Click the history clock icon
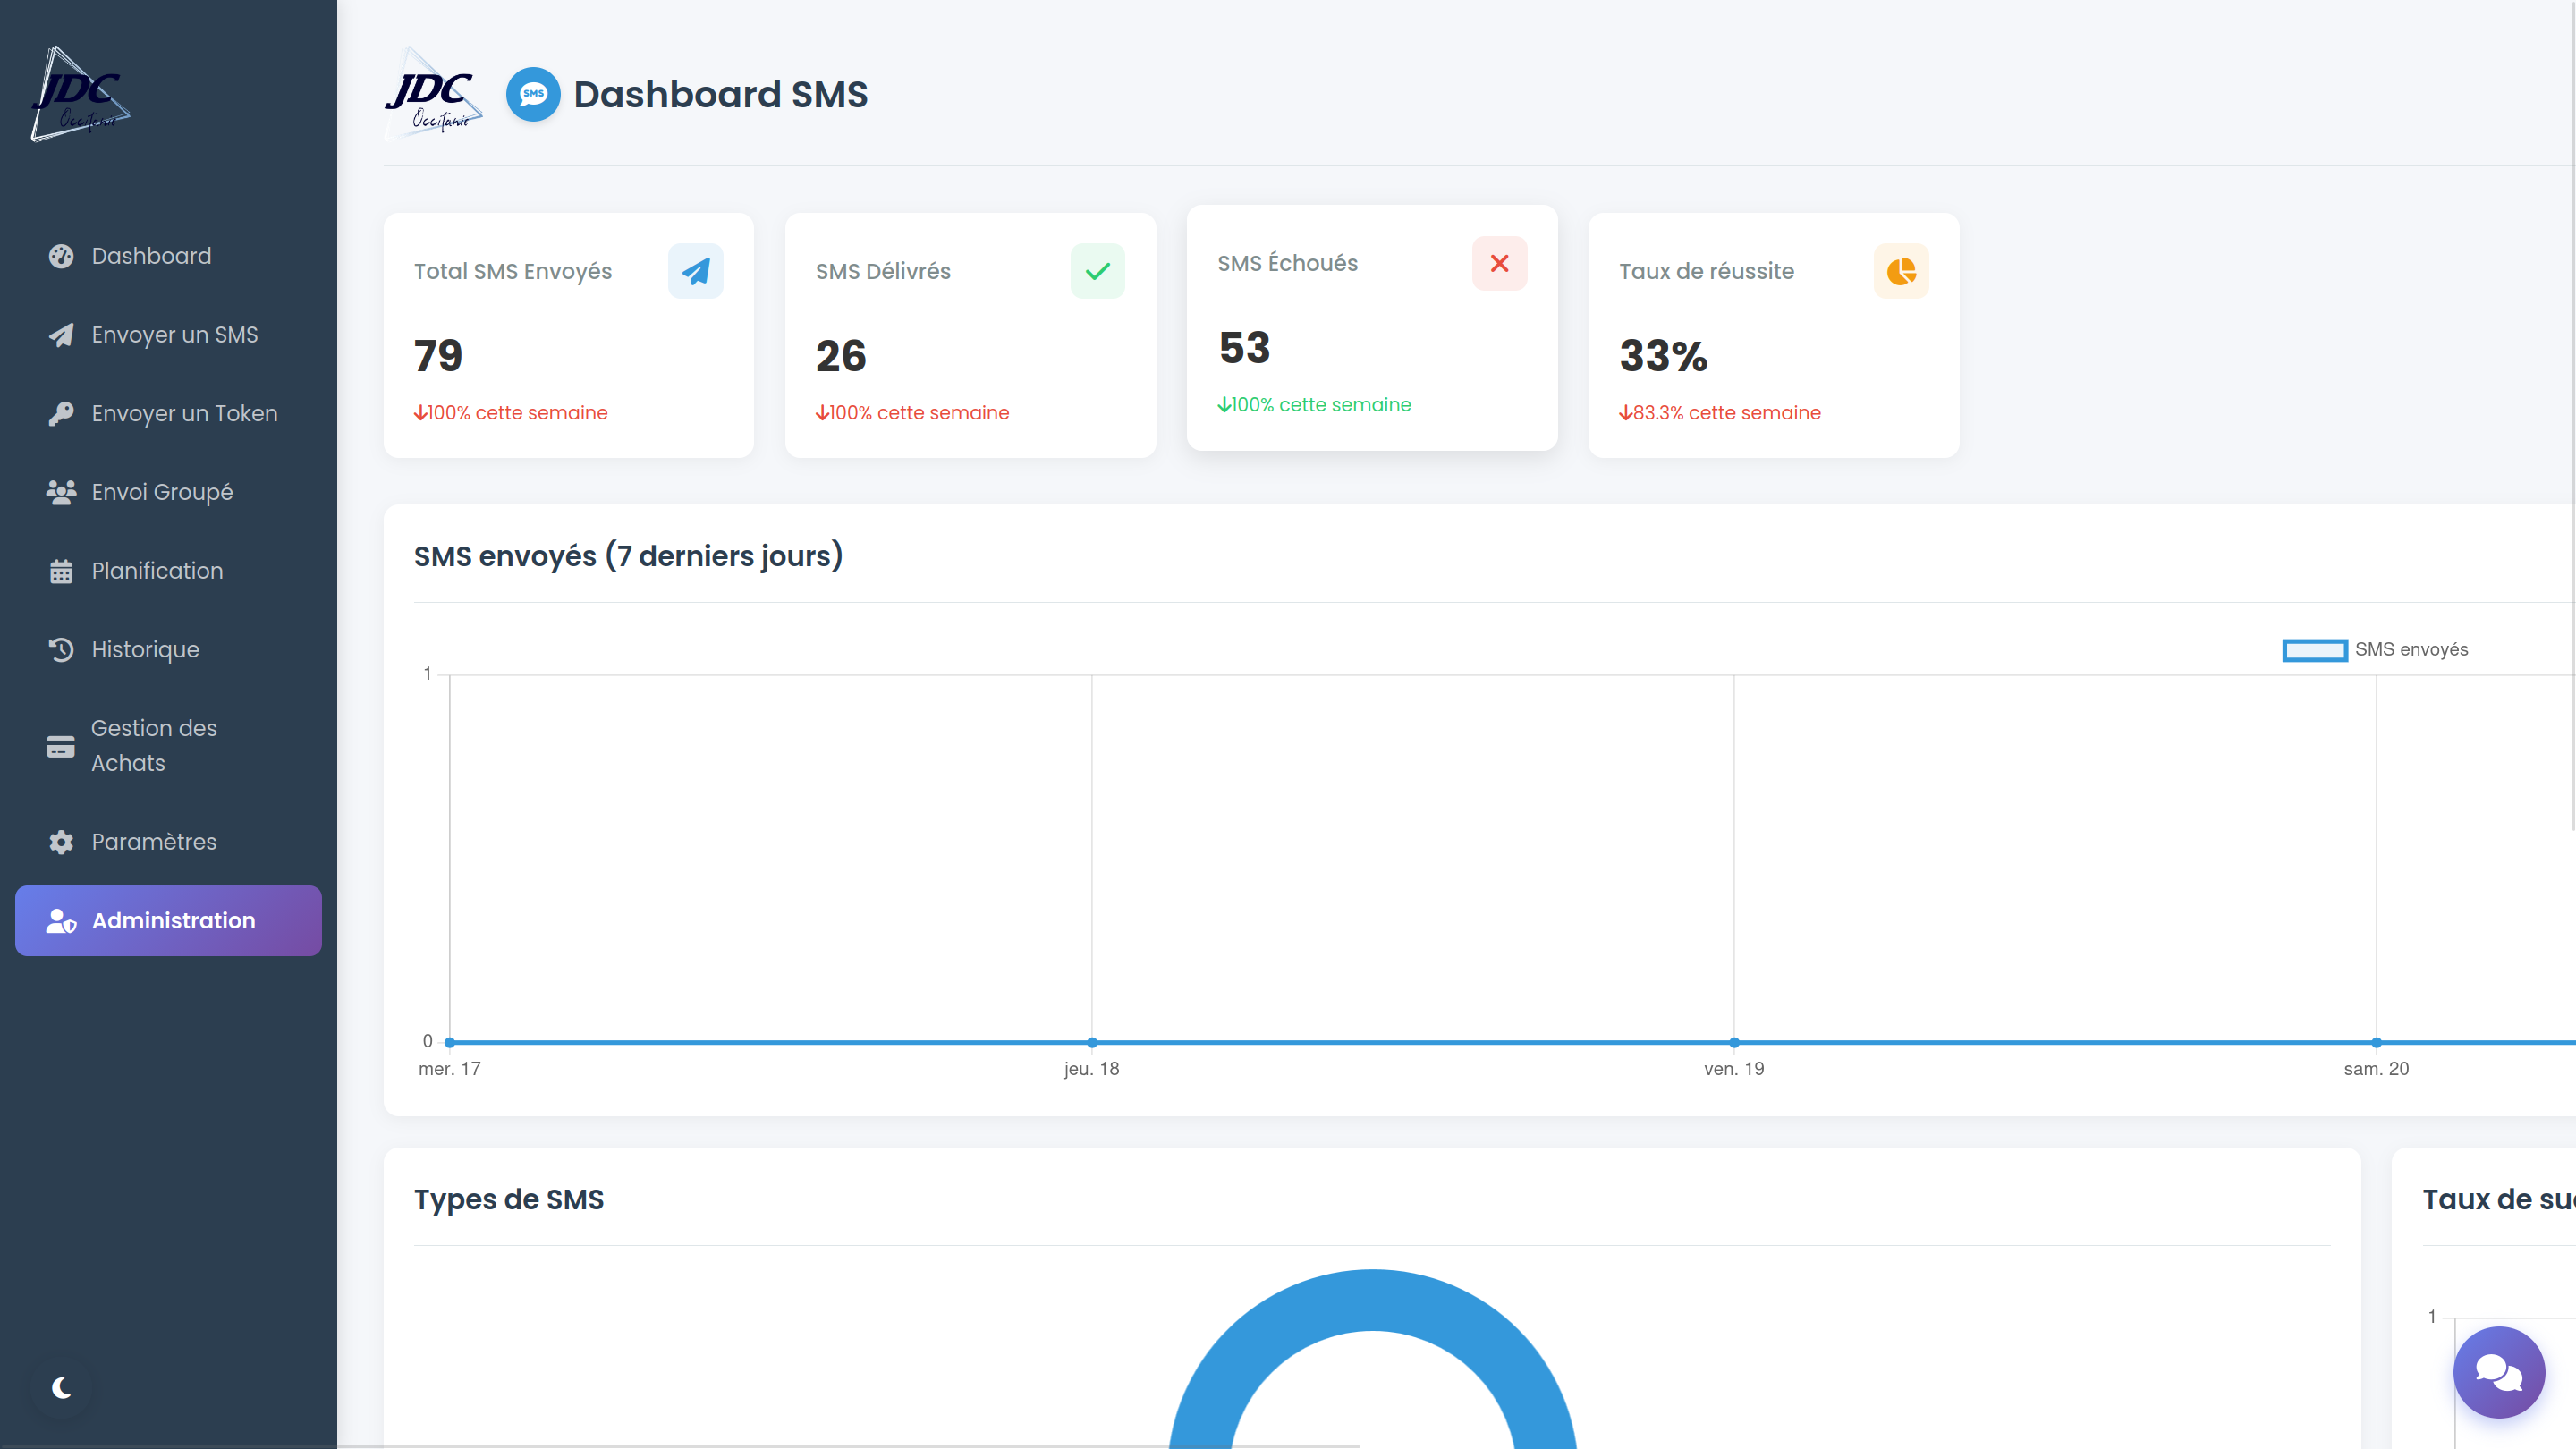2576x1449 pixels. point(61,650)
